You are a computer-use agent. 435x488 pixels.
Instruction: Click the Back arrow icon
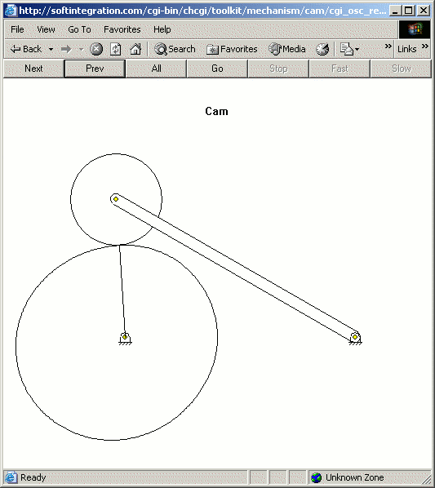(16, 49)
